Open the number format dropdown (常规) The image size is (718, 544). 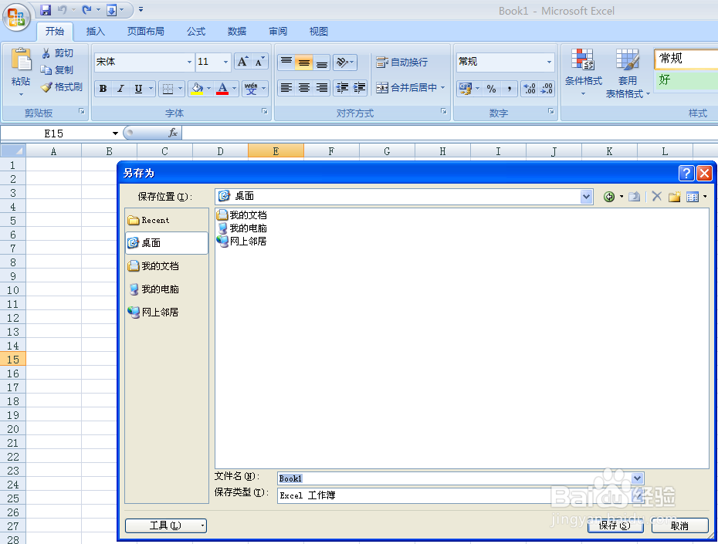[x=549, y=62]
